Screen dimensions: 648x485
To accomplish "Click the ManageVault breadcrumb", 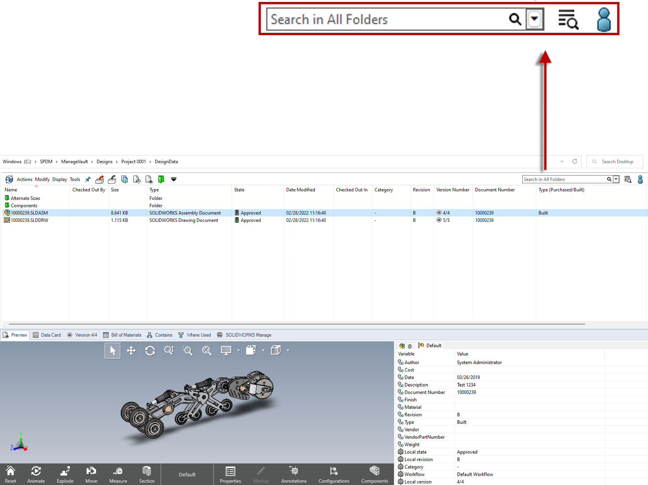I will [74, 162].
